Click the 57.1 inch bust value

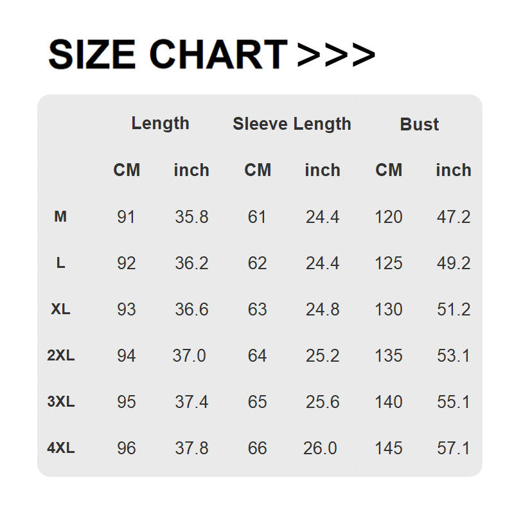click(454, 448)
